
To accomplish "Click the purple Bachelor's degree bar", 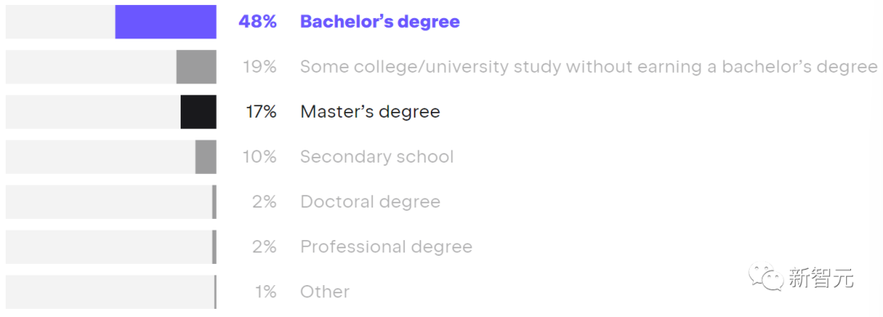I will pos(165,22).
